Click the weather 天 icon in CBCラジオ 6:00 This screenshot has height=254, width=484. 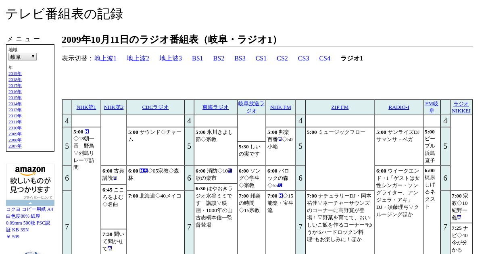[x=146, y=171]
